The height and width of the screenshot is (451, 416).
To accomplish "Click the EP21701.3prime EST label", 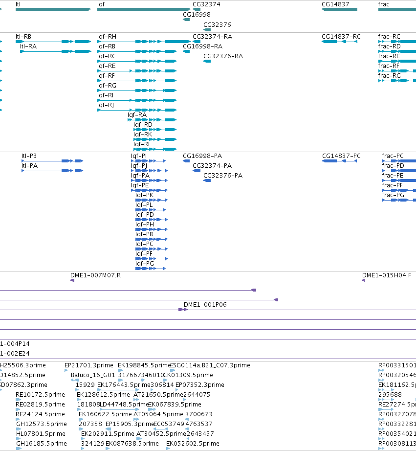I will (x=89, y=365).
